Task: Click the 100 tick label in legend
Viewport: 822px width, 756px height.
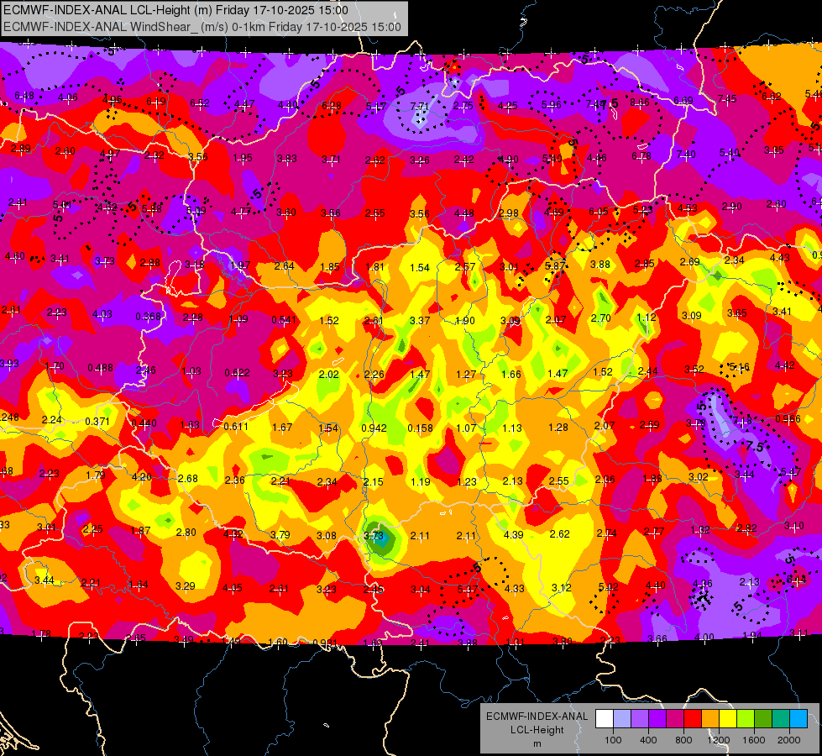Action: [614, 740]
